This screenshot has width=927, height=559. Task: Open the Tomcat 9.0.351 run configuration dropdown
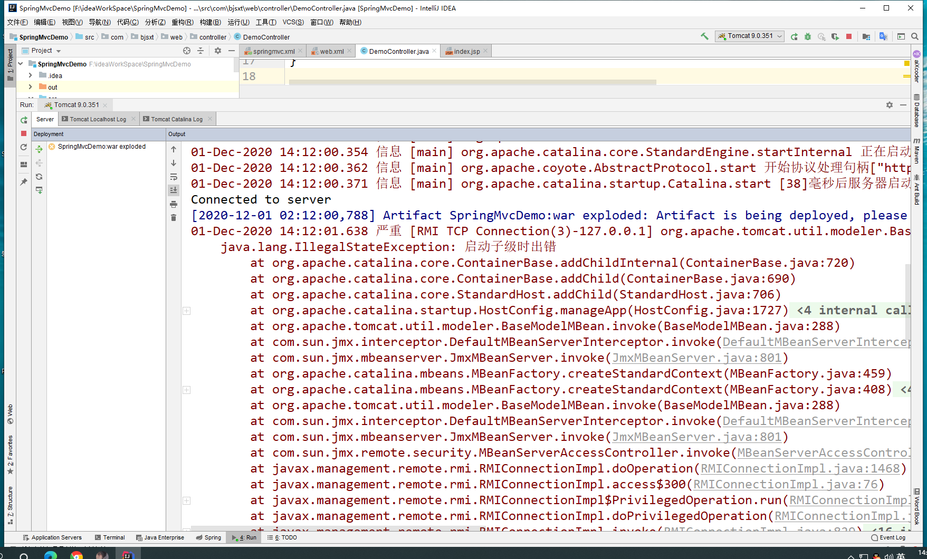(750, 36)
